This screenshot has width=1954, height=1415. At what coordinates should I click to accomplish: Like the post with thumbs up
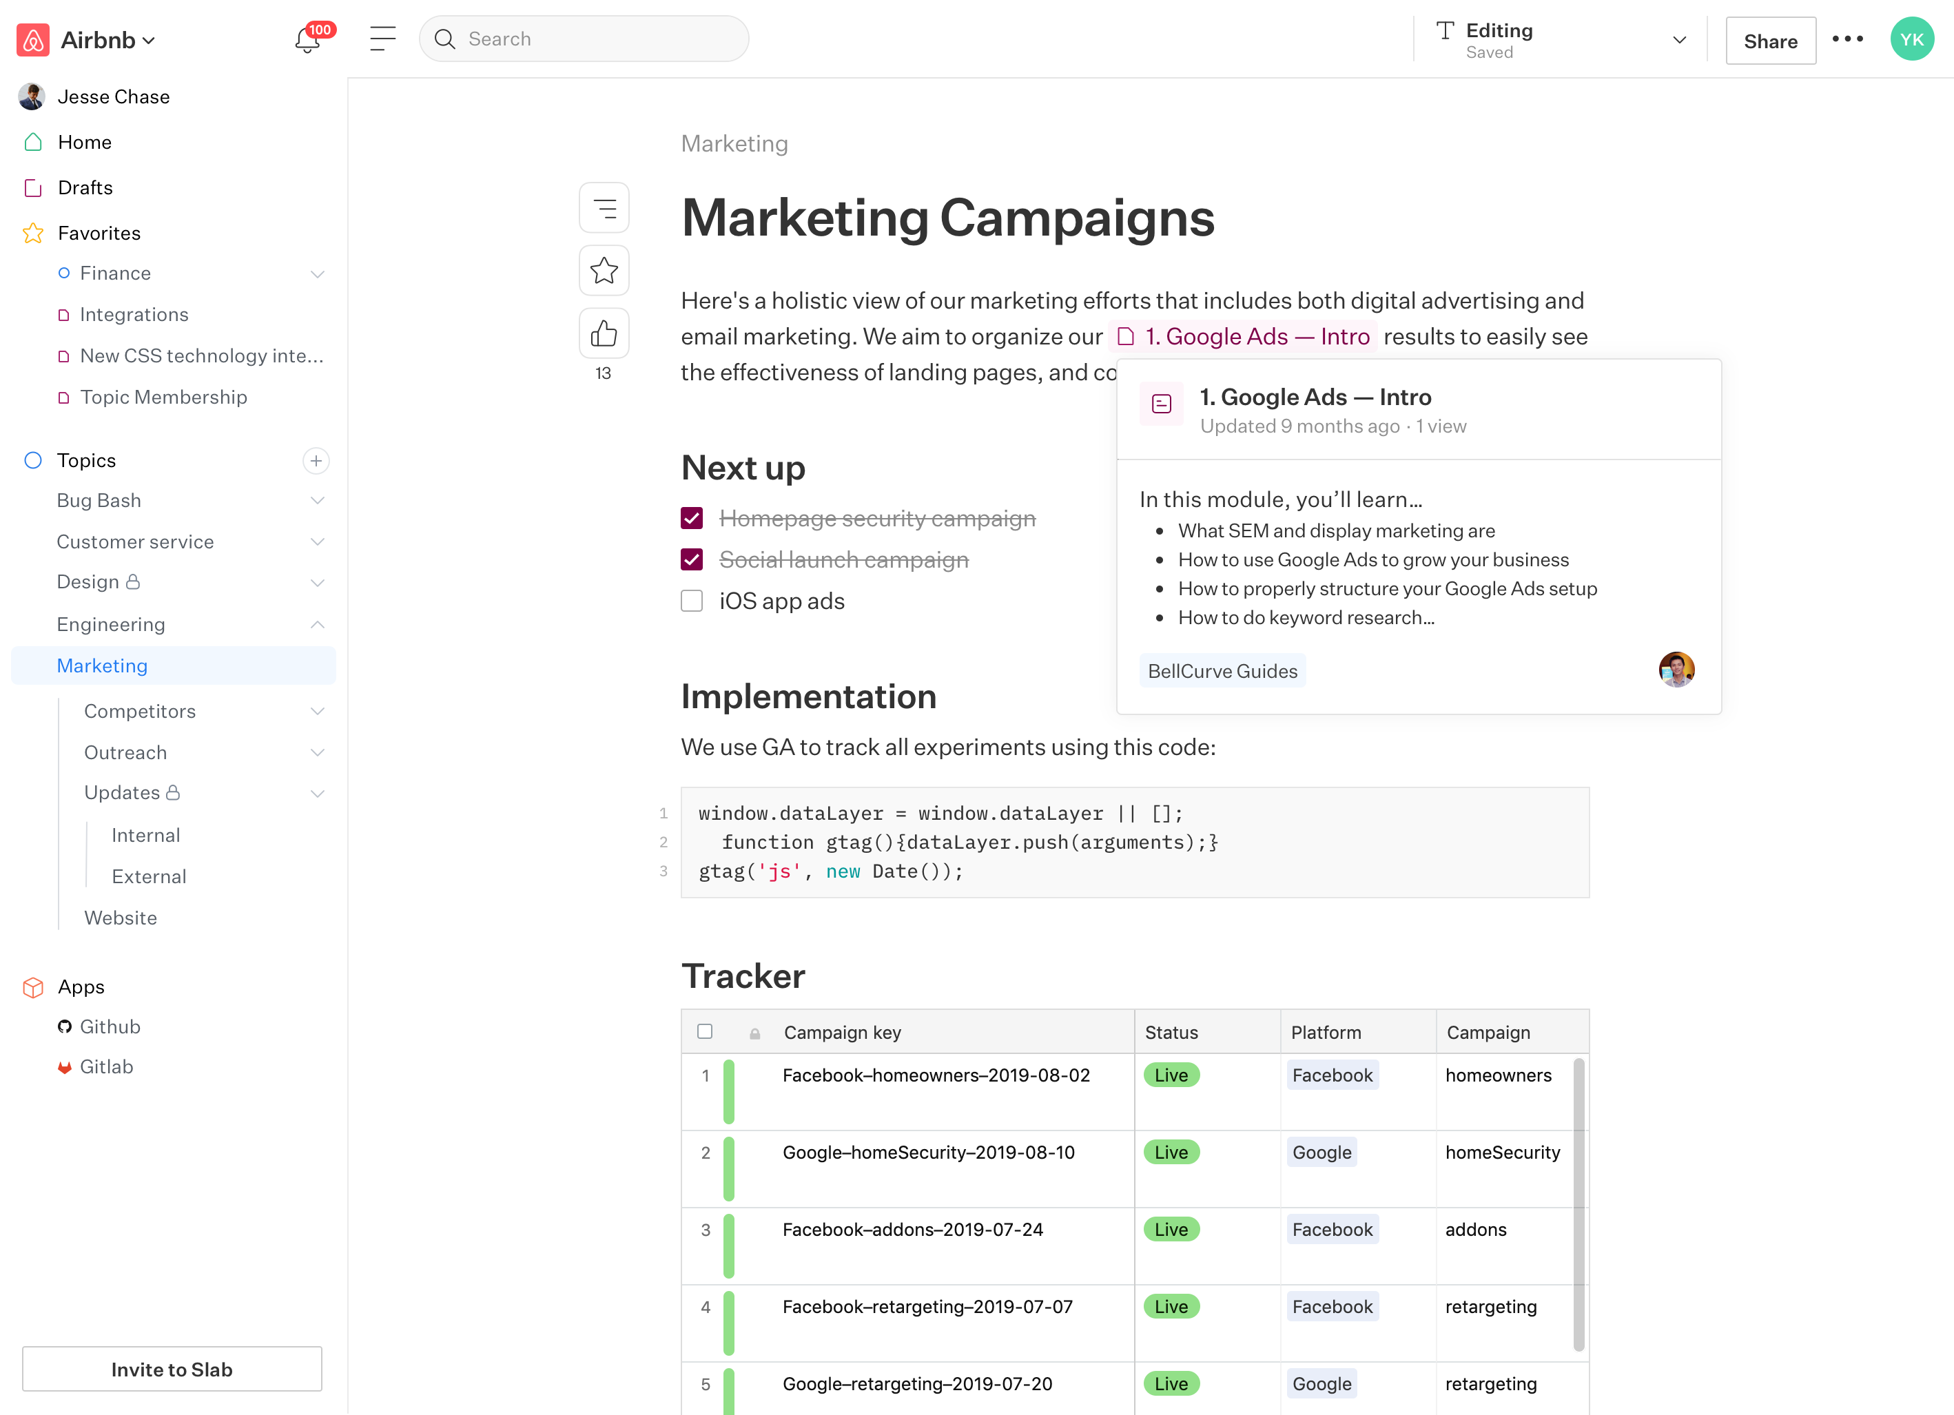pyautogui.click(x=604, y=333)
